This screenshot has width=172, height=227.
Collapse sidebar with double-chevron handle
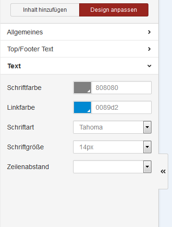pyautogui.click(x=163, y=171)
